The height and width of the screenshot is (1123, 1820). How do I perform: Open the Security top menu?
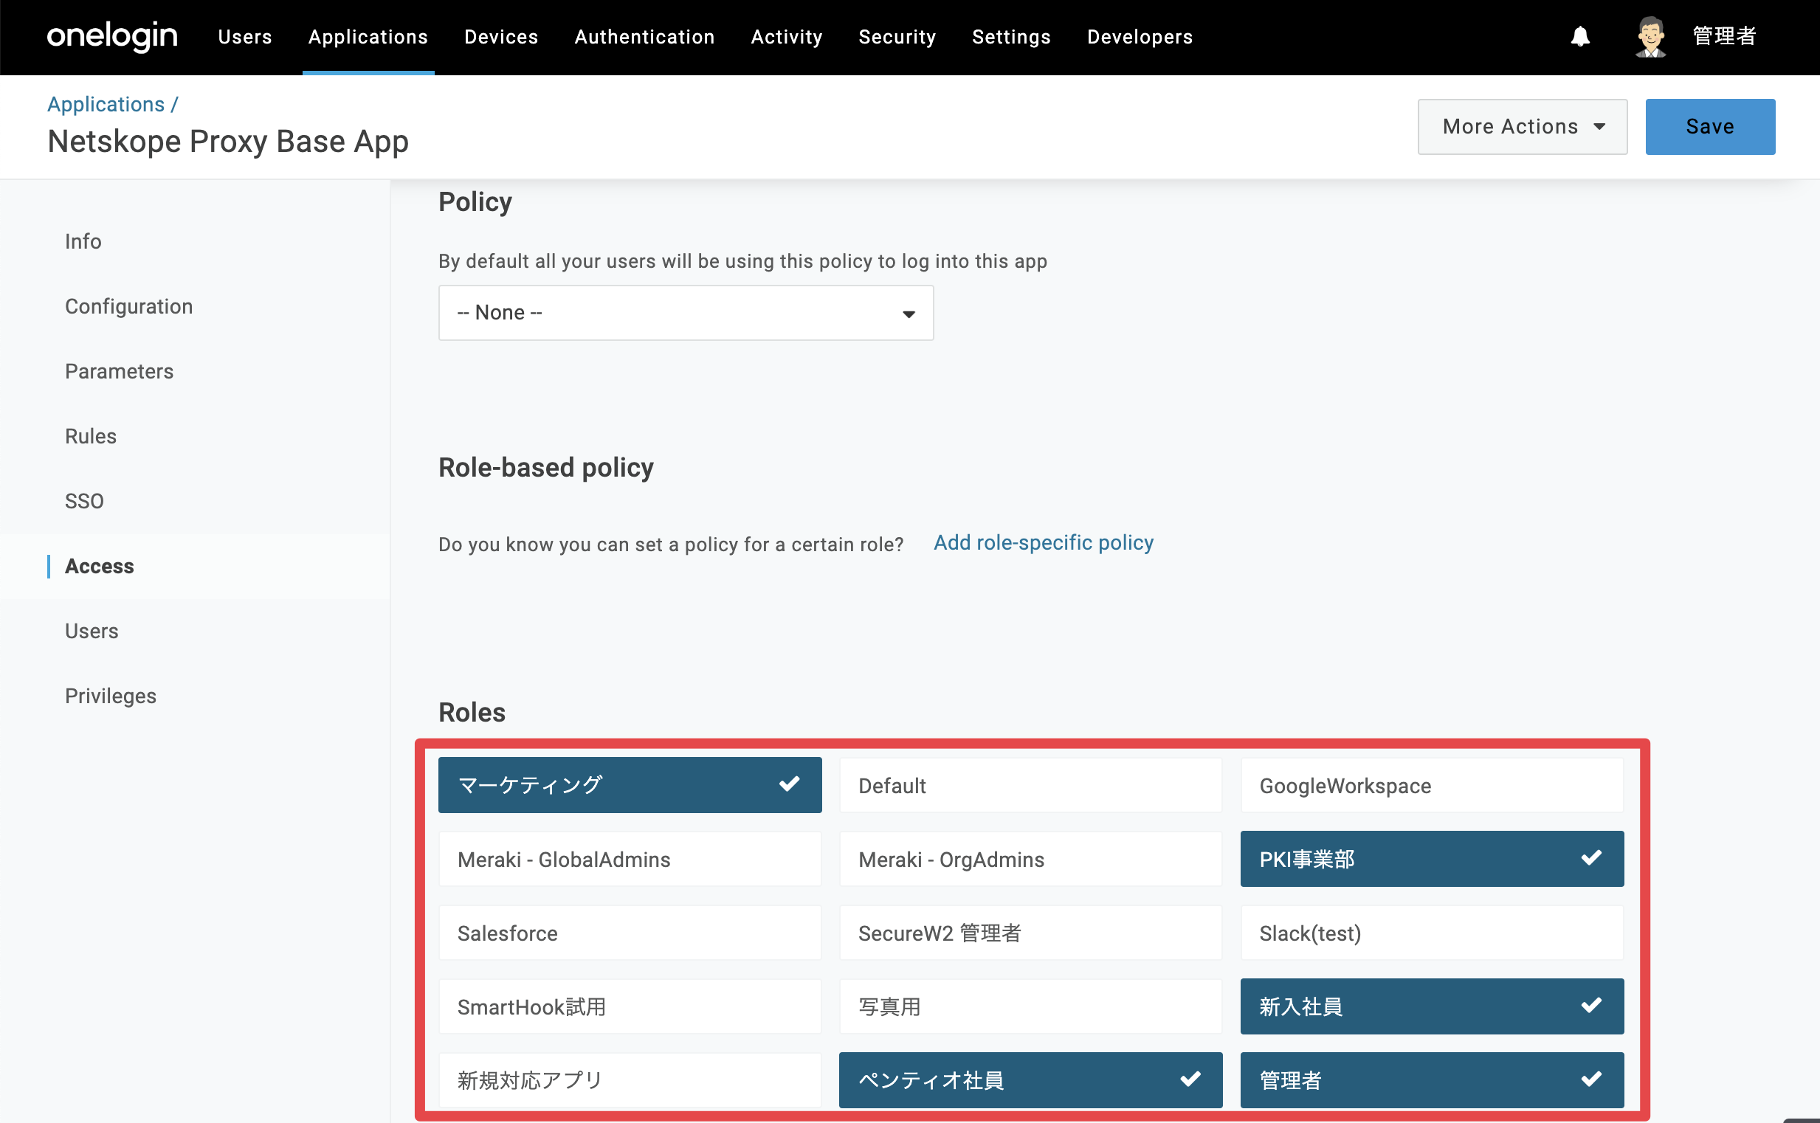(897, 37)
